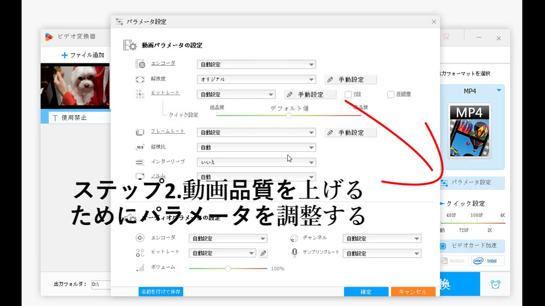545x306 pixels.
Task: Click the エンコーダ link label for video
Action: (163, 63)
